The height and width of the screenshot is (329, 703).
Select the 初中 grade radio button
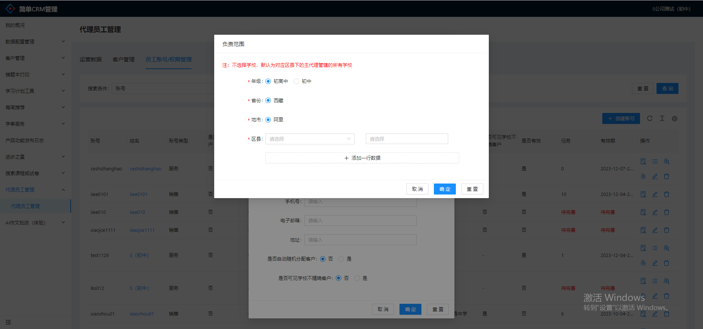297,81
